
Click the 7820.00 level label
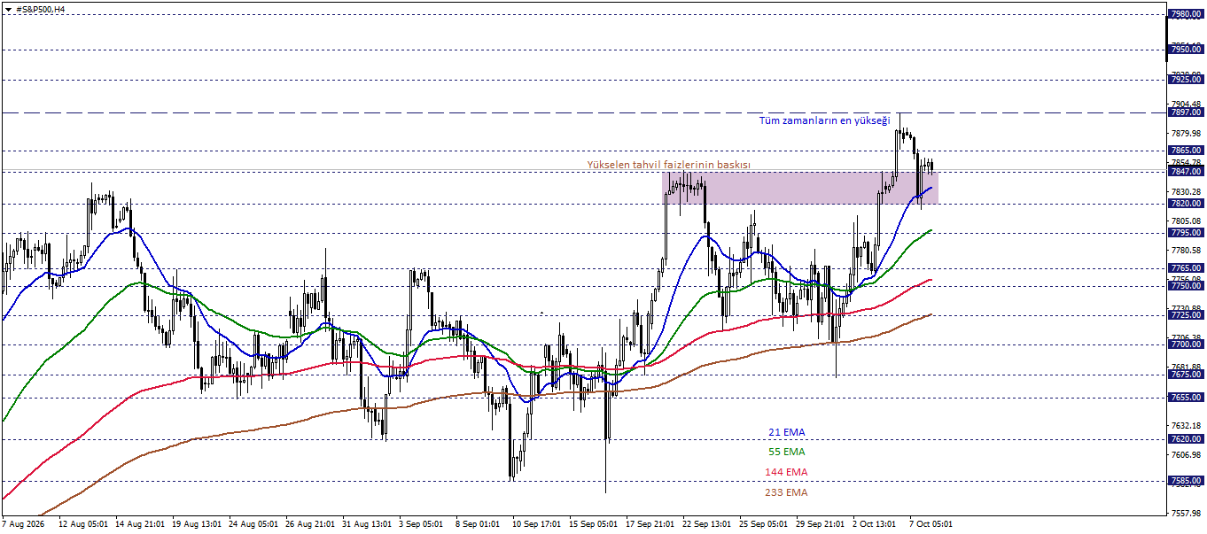coord(1186,204)
